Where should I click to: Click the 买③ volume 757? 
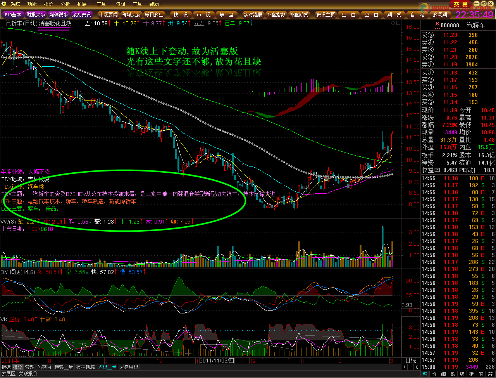coord(473,87)
